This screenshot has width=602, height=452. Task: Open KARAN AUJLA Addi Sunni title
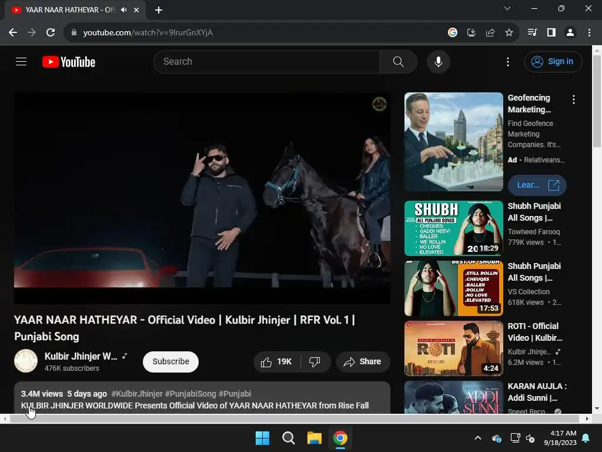[x=537, y=391]
